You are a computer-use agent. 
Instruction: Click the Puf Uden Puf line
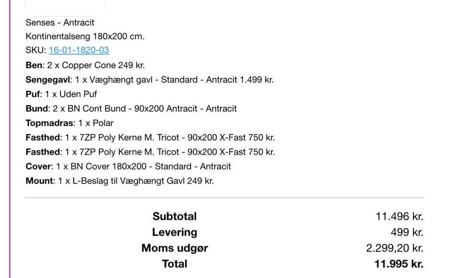coord(61,94)
